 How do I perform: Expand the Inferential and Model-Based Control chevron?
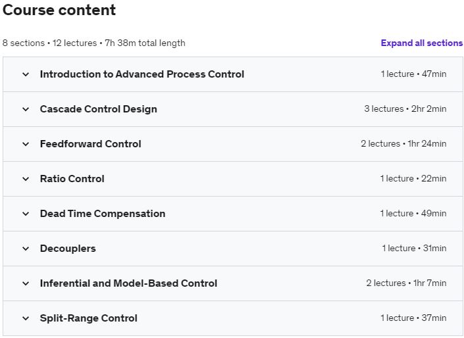[x=26, y=283]
